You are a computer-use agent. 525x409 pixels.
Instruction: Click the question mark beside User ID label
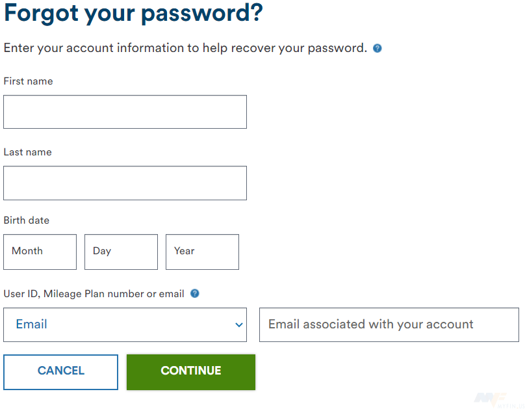click(194, 293)
